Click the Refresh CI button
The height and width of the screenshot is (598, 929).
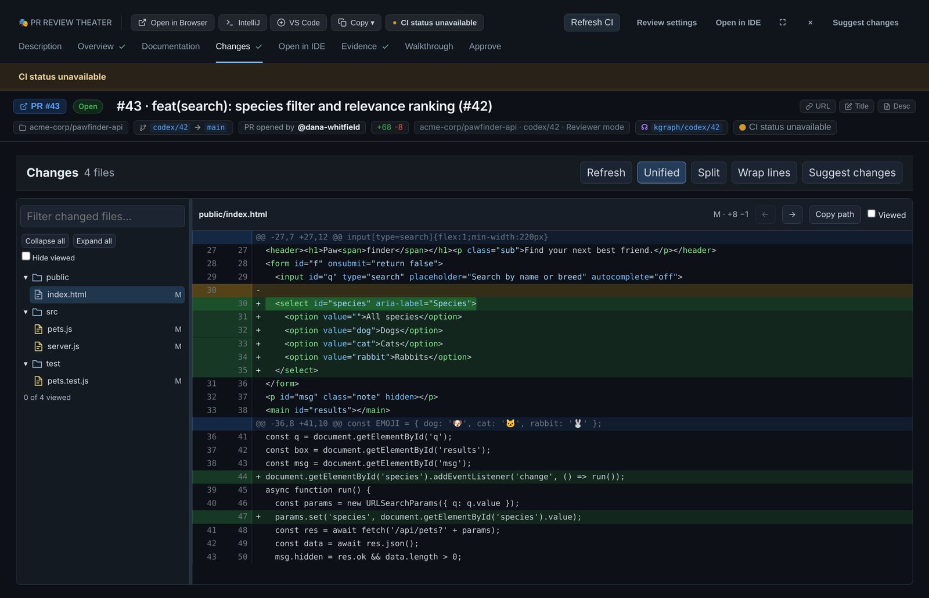[592, 23]
